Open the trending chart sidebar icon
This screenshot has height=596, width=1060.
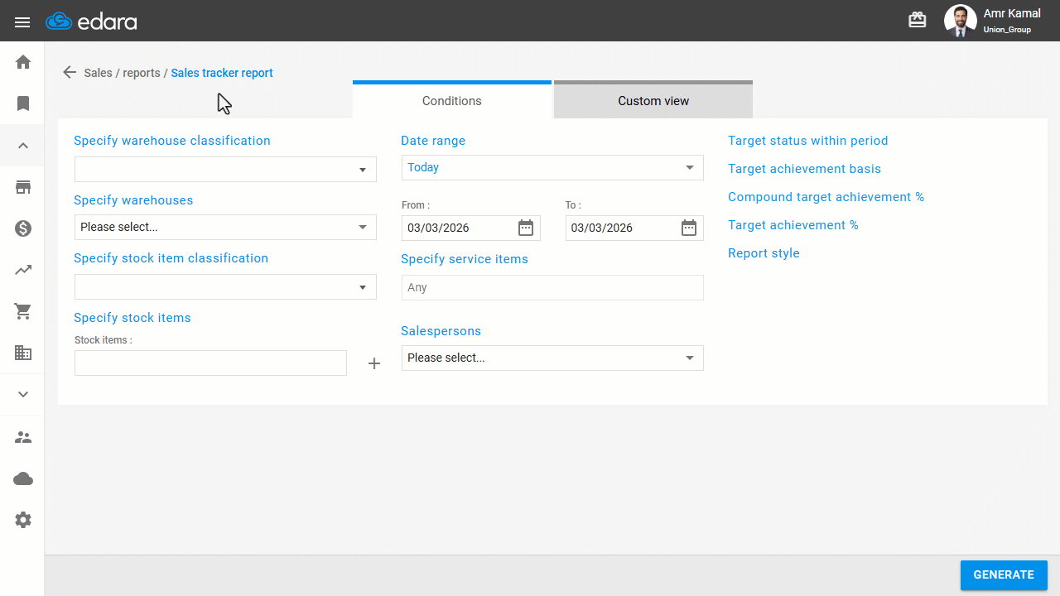pyautogui.click(x=23, y=270)
